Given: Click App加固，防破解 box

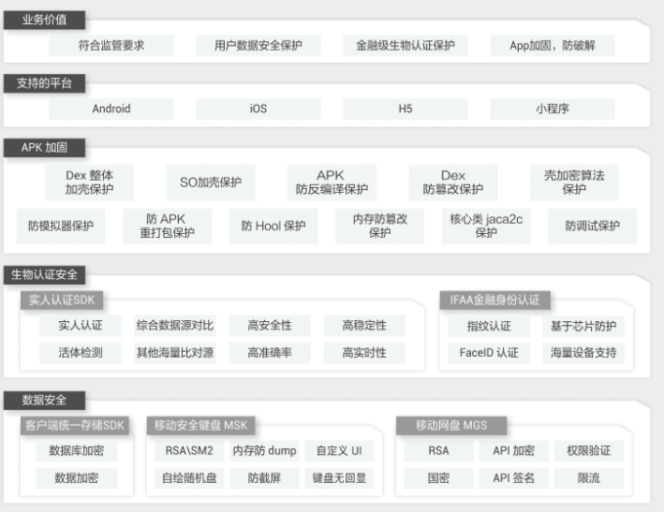Looking at the screenshot, I should [553, 46].
